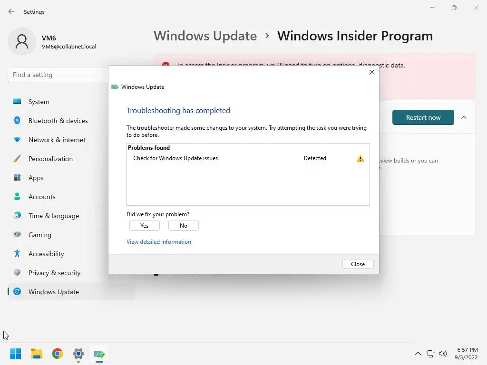The width and height of the screenshot is (487, 365).
Task: Click the Personalization paintbrush icon
Action: tap(17, 159)
